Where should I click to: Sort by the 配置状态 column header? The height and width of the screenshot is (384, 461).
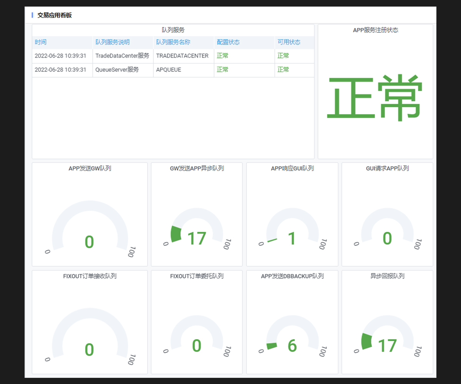pyautogui.click(x=228, y=42)
